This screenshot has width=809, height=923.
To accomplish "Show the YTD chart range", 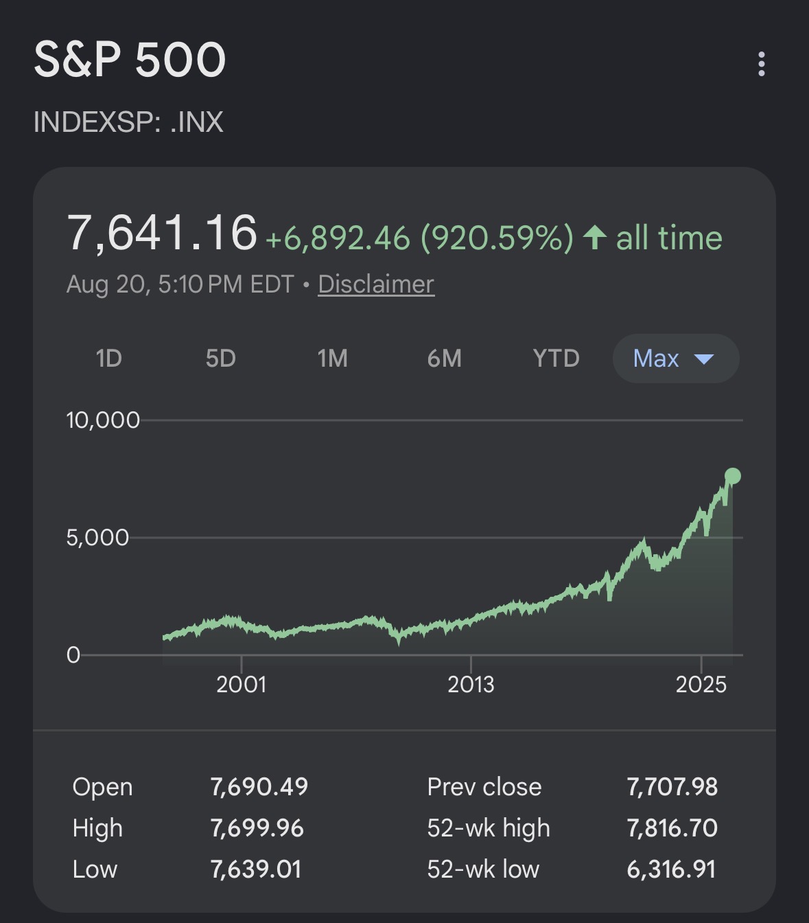I will tap(556, 358).
